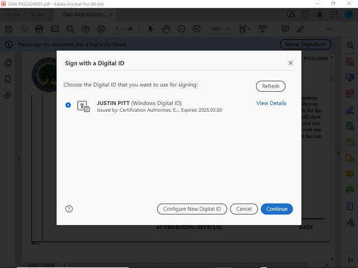This screenshot has height=268, width=358.
Task: Open the user account avatar
Action: coord(348,15)
